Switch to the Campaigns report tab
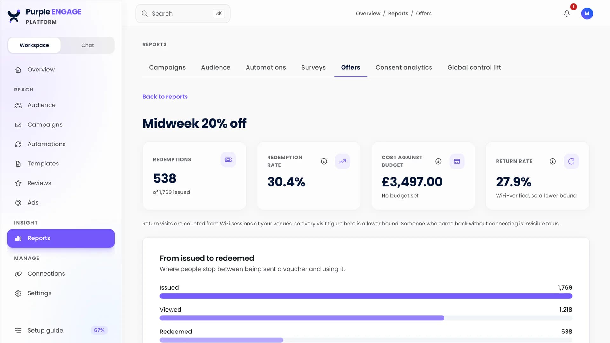 (167, 67)
